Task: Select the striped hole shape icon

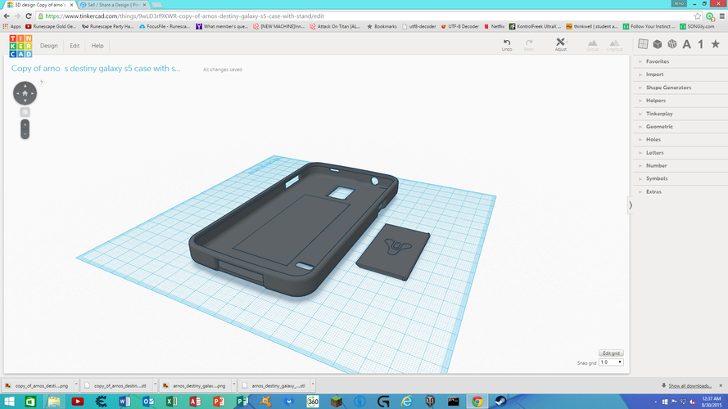Action: pos(671,44)
